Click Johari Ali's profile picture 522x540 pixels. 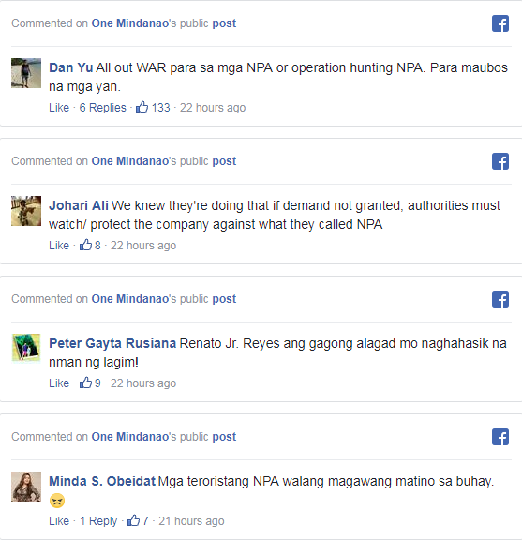coord(26,211)
